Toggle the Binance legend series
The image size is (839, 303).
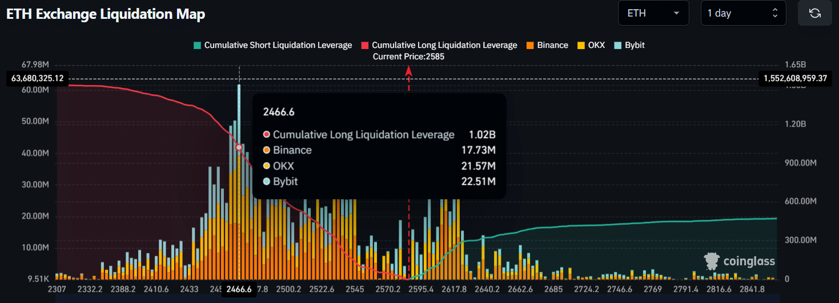point(547,45)
